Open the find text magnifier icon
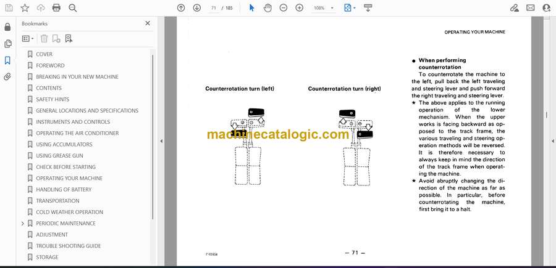Viewport: 556px width, 268px height. (73, 8)
